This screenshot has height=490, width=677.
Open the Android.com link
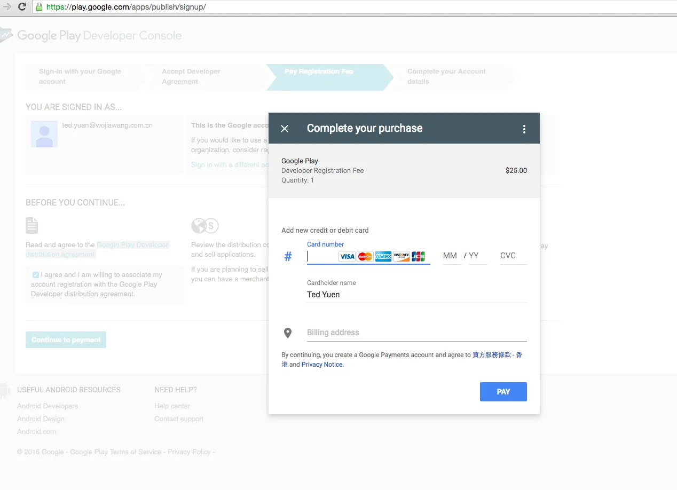(36, 432)
